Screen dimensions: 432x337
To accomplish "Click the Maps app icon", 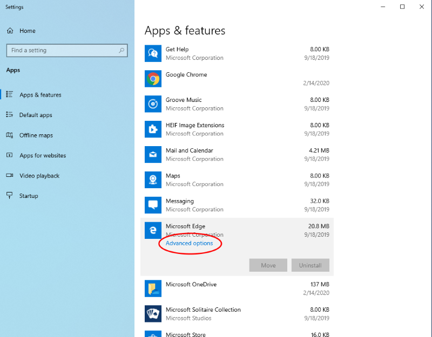I will [153, 180].
